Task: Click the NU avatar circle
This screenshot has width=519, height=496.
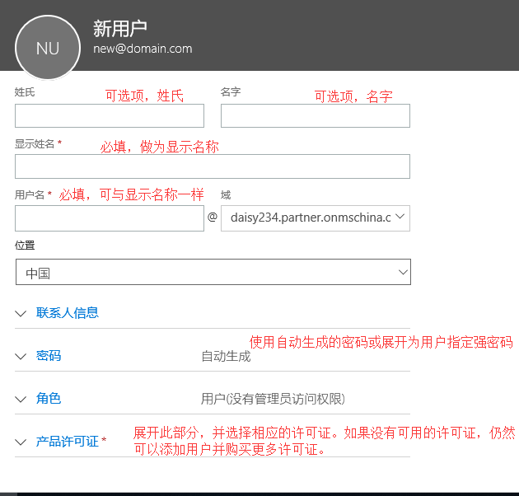Action: pos(48,48)
